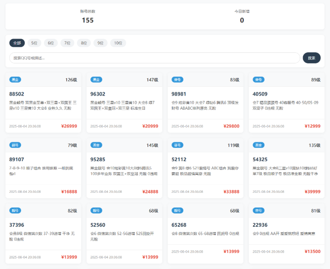Click the blue tag badge on card 96302
330x269 pixels.
(96, 79)
